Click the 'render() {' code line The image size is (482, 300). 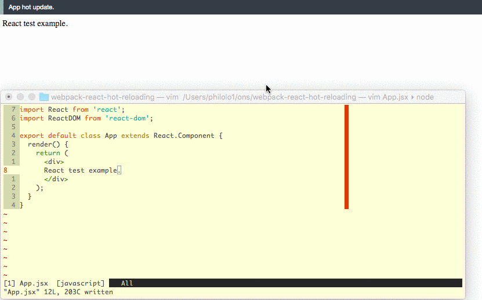[x=48, y=144]
